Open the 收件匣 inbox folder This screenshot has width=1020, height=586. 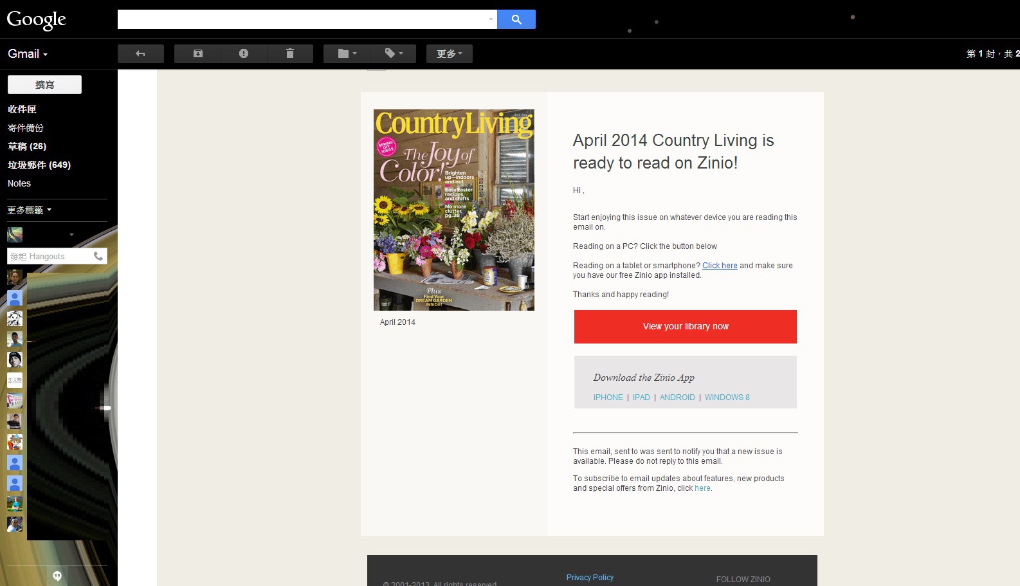[22, 109]
